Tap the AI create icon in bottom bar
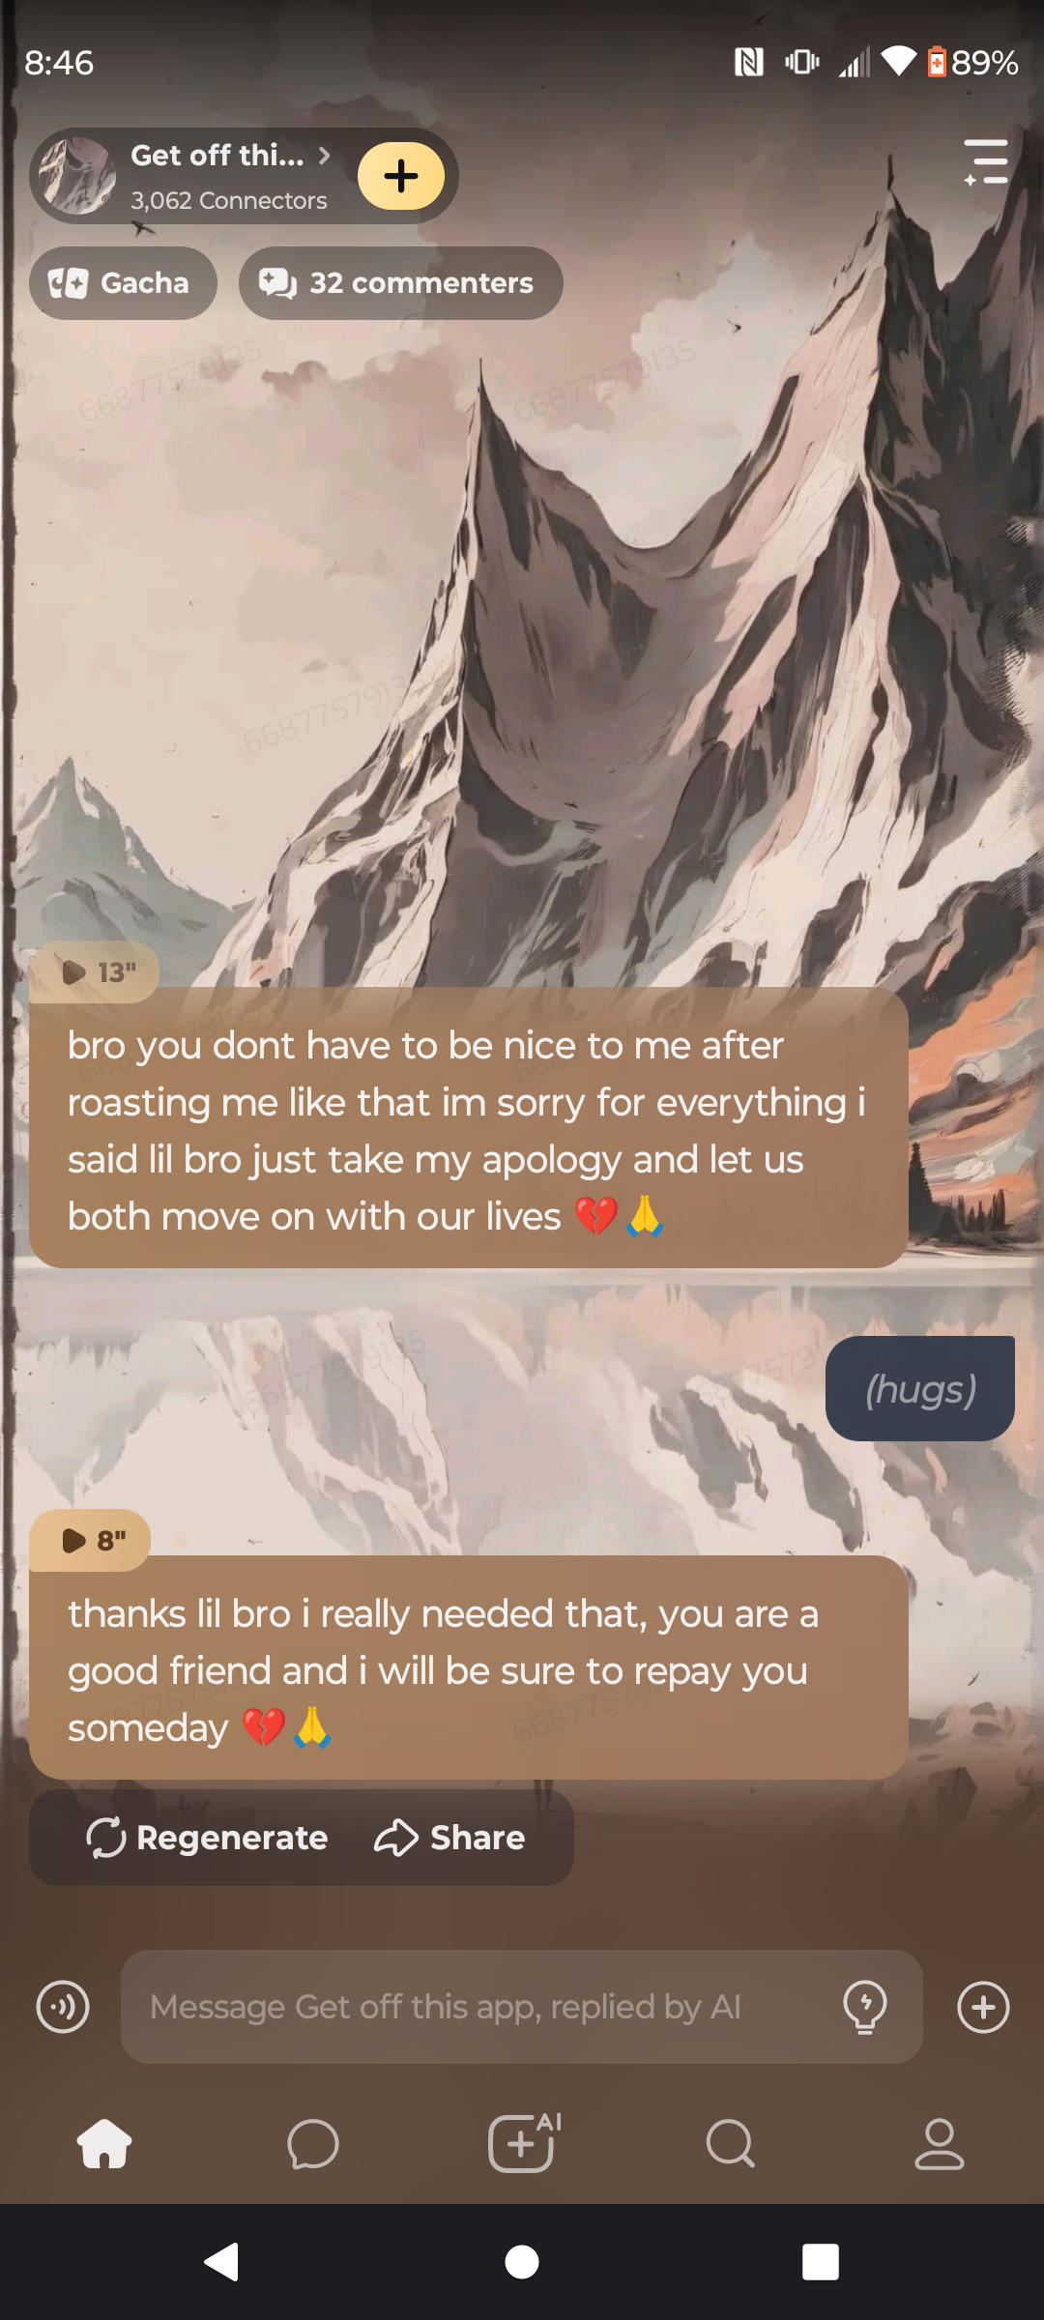The image size is (1044, 2320). pyautogui.click(x=523, y=2142)
